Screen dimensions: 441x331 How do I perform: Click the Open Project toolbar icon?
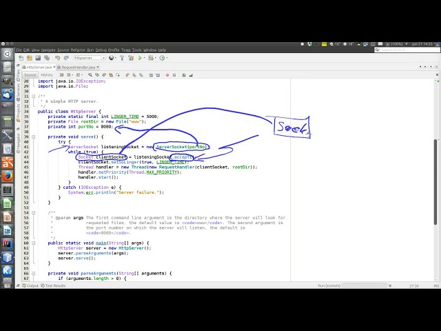[39, 58]
